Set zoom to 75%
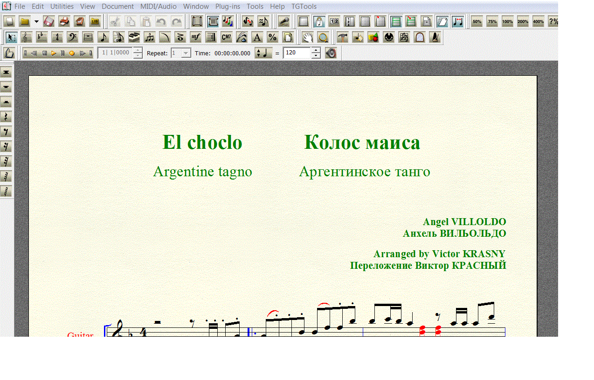594x380 pixels. point(492,21)
